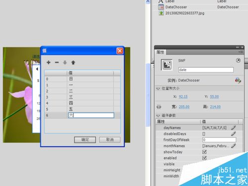This screenshot has height=186, width=248.
Task: Click the height value 214.00
Action: pos(215,107)
